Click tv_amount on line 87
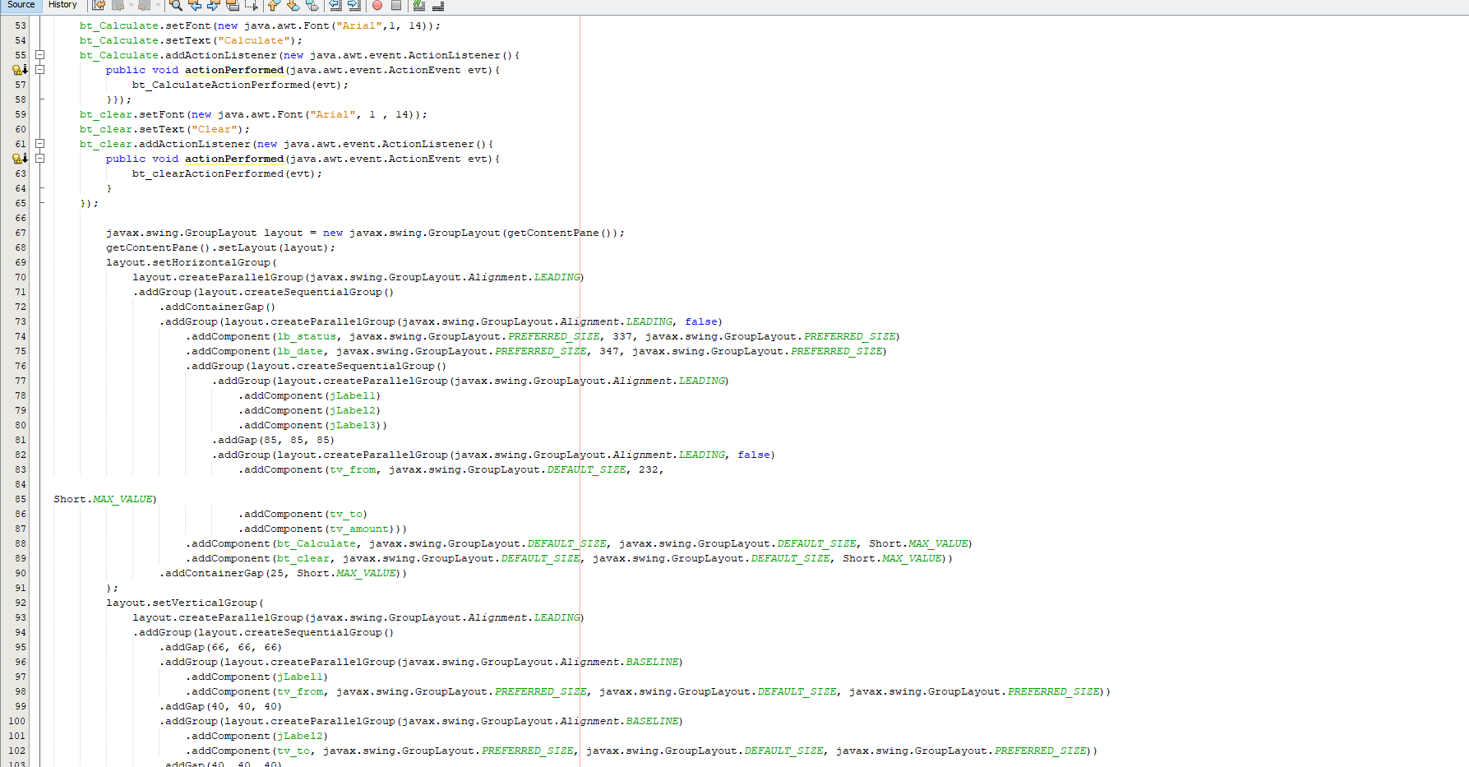This screenshot has width=1469, height=767. [x=359, y=529]
